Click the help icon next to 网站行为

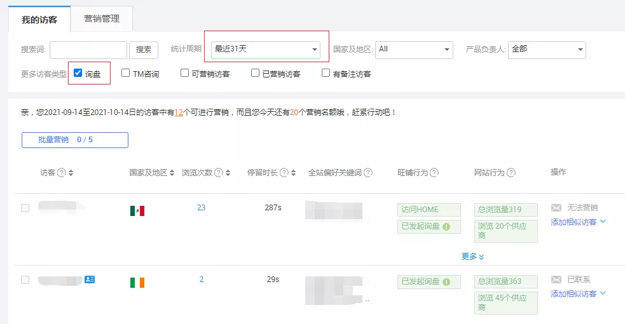point(511,173)
